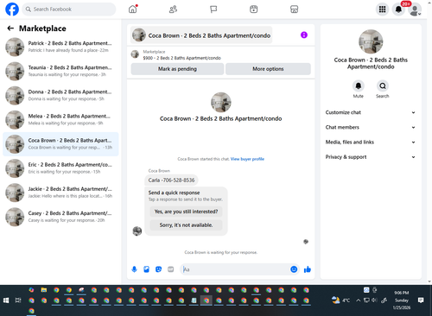Click the $900 listing summary row
Image resolution: width=432 pixels, height=316 pixels.
[x=220, y=54]
